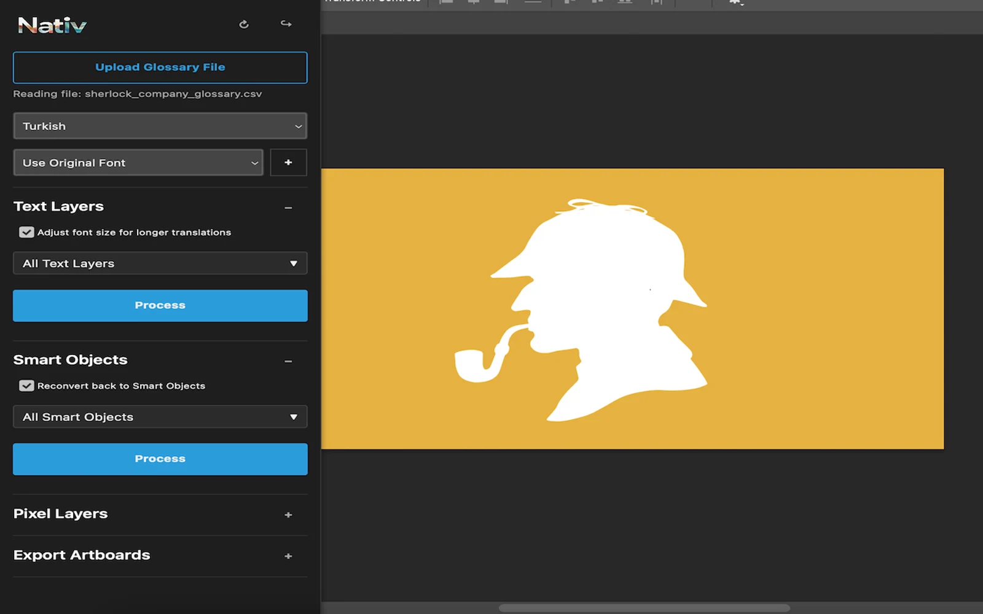The image size is (983, 614).
Task: Open the All Text Layers dropdown
Action: tap(160, 263)
